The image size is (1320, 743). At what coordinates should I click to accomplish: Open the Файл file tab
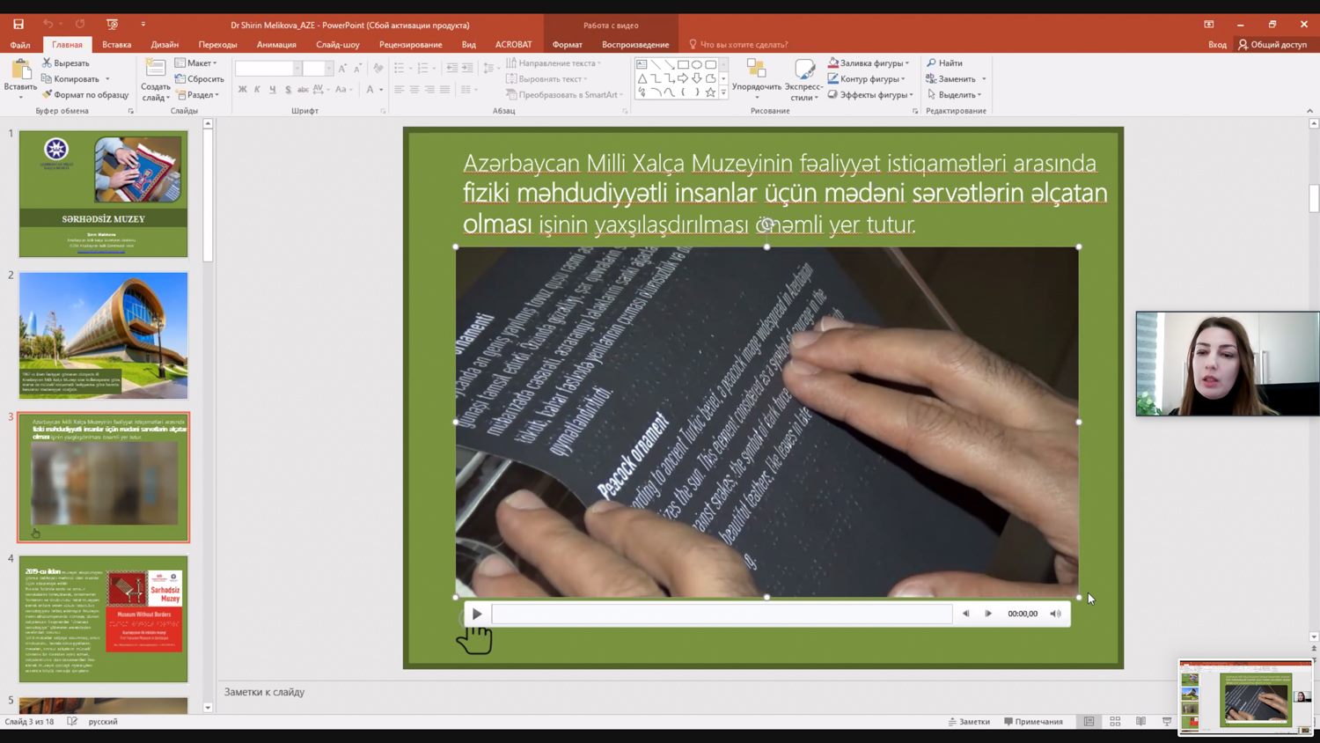click(20, 45)
